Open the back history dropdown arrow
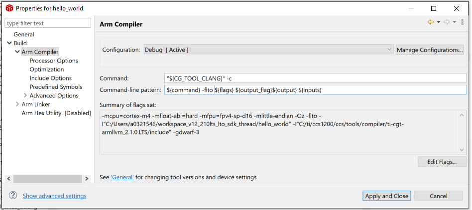 pyautogui.click(x=438, y=22)
